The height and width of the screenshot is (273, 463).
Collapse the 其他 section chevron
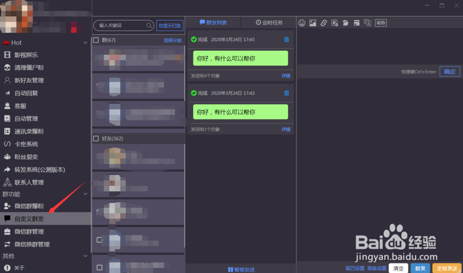click(85, 256)
